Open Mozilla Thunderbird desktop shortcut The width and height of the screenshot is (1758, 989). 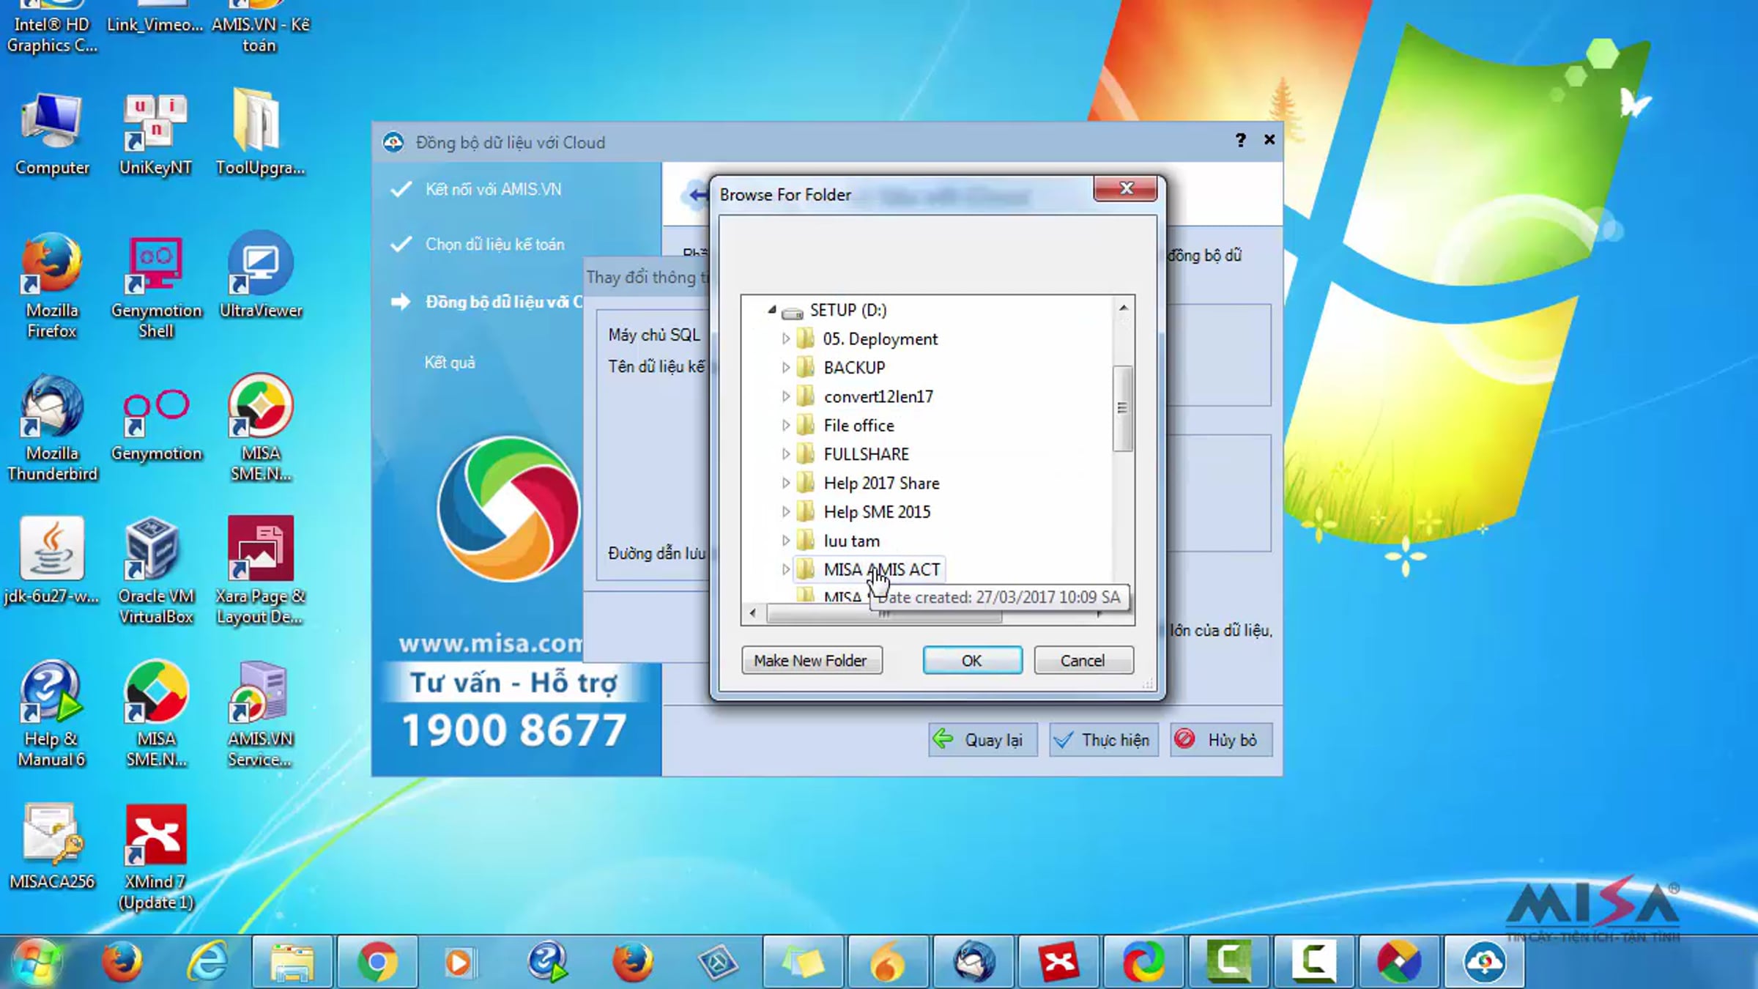coord(51,429)
